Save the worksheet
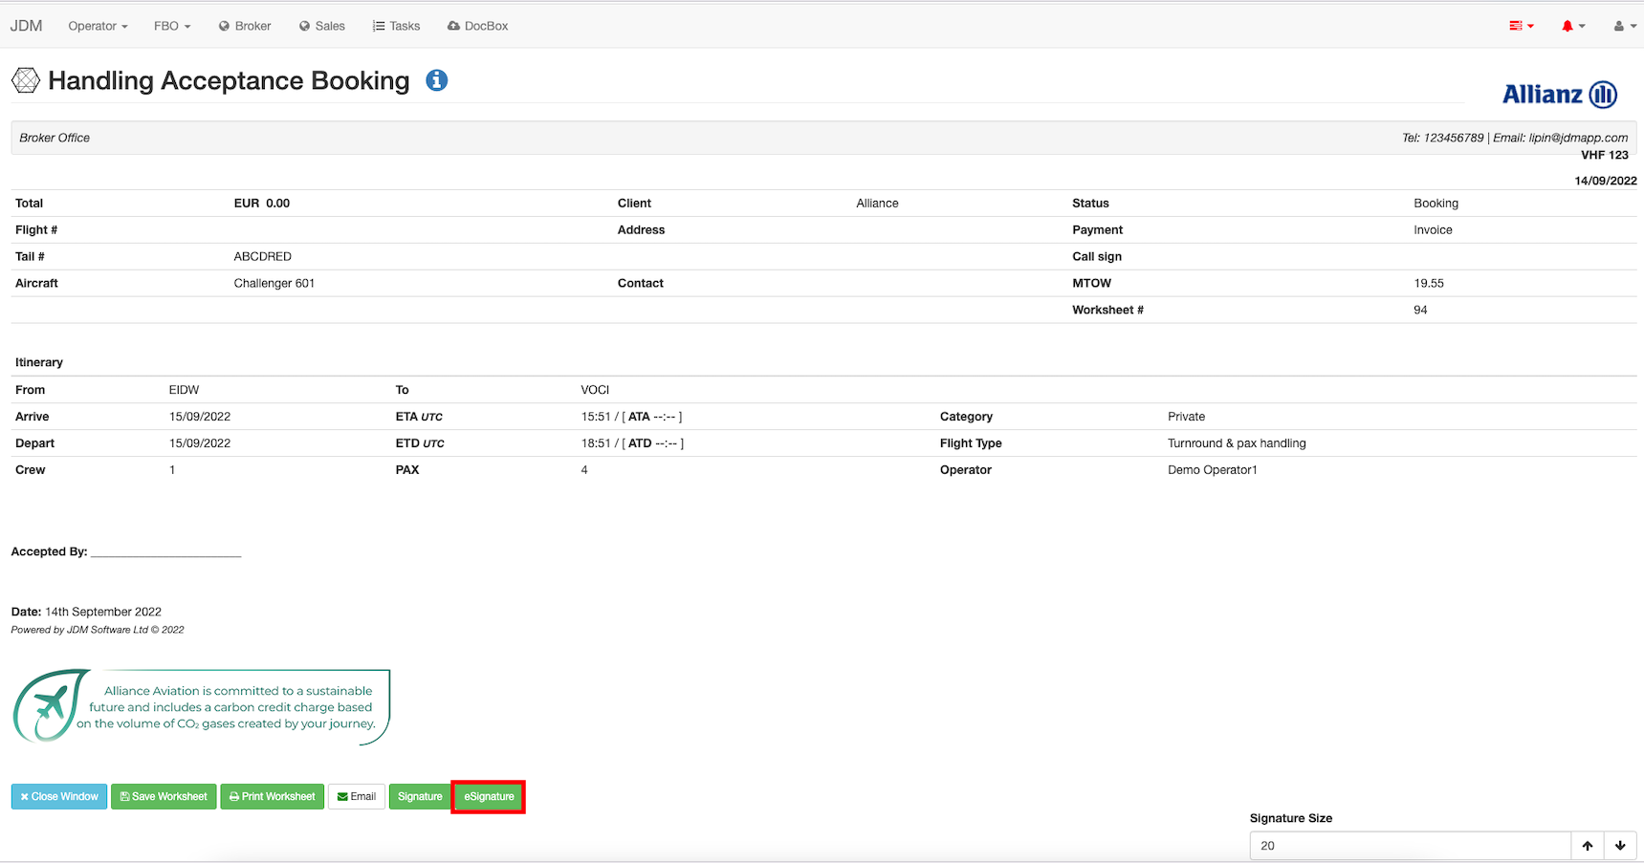Screen dimensions: 1644x863 pyautogui.click(x=164, y=797)
